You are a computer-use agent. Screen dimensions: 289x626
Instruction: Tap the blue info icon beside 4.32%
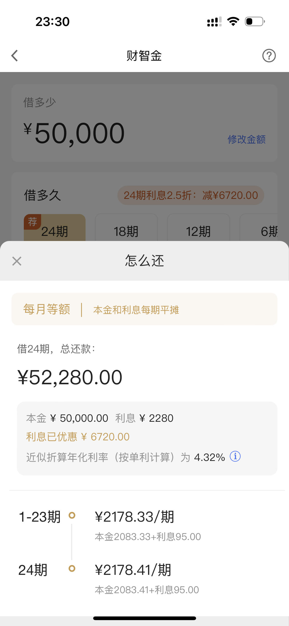[235, 457]
